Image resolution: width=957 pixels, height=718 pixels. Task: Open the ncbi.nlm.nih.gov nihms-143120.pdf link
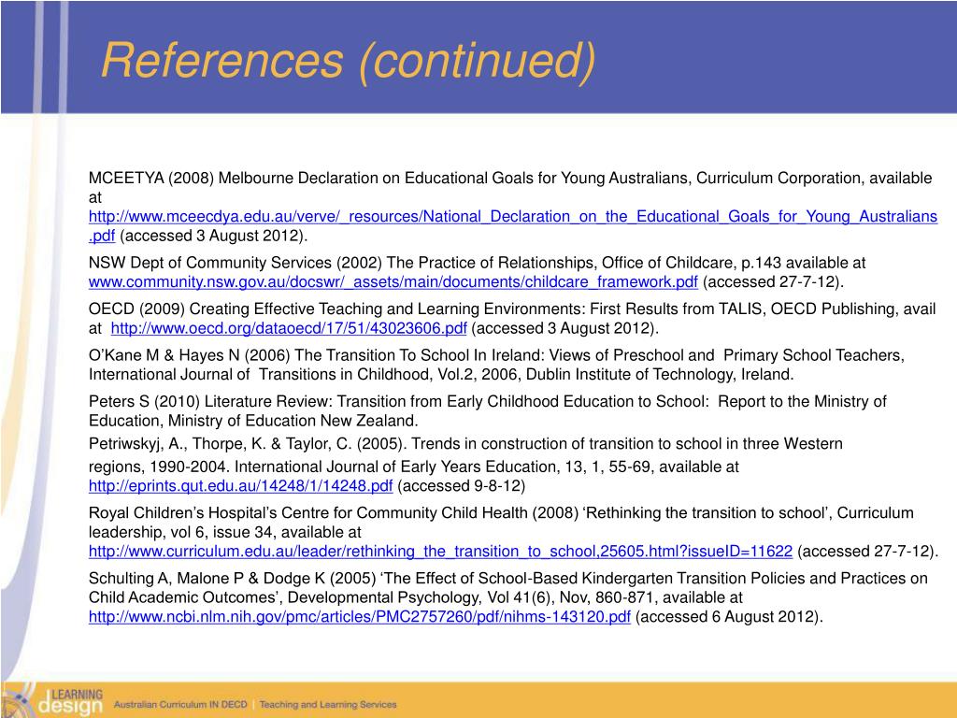coord(360,617)
